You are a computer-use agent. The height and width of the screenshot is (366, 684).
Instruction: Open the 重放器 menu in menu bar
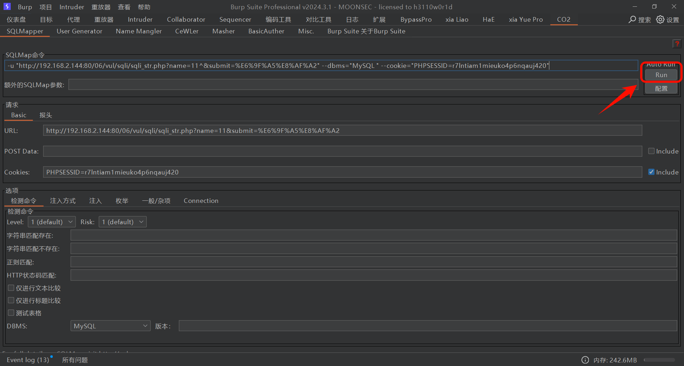point(101,7)
